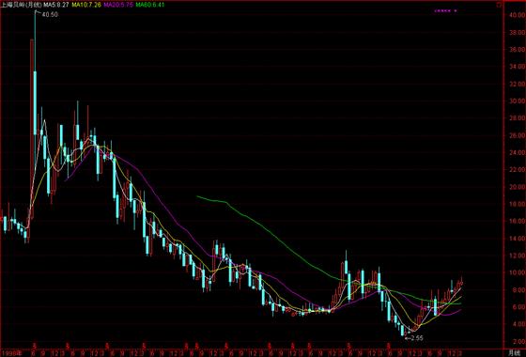Select the green MA60 indicator label

point(150,5)
